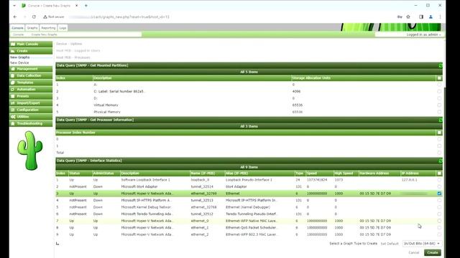460x258 pixels.
Task: Click the small arrow icon below interface table
Action: click(x=57, y=244)
